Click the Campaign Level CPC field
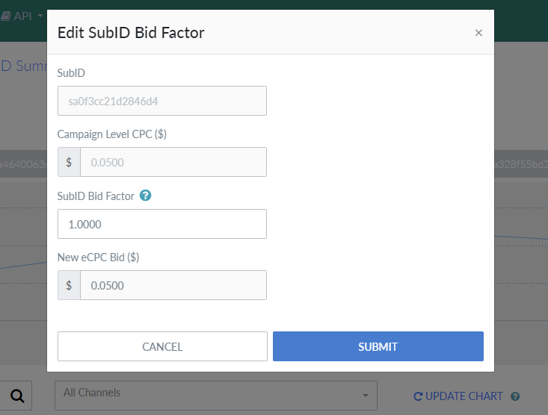Screen dimensions: 548x415 tap(173, 162)
